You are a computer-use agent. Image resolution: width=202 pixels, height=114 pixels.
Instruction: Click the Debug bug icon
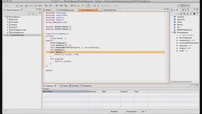coord(56,6)
